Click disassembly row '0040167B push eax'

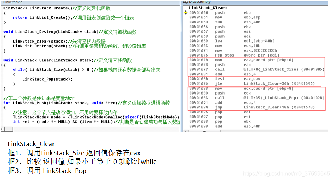[220, 65]
